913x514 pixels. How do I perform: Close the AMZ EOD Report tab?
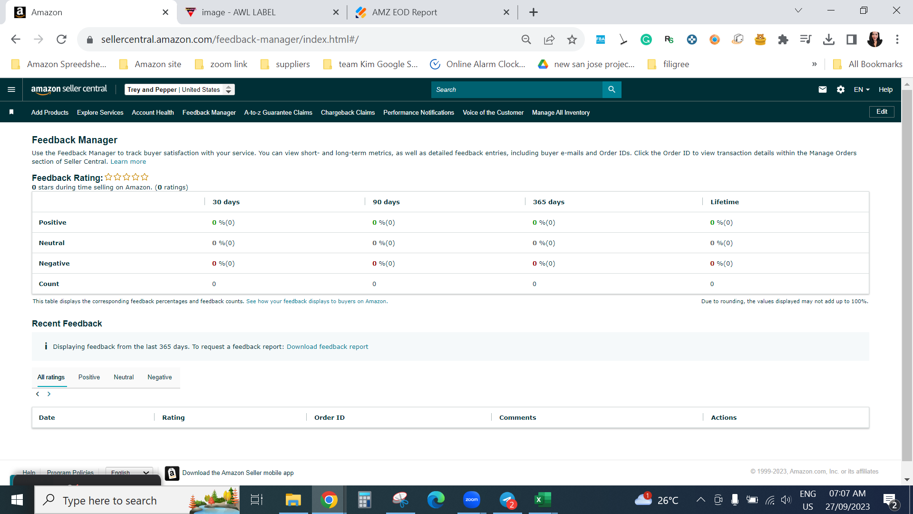pos(506,12)
